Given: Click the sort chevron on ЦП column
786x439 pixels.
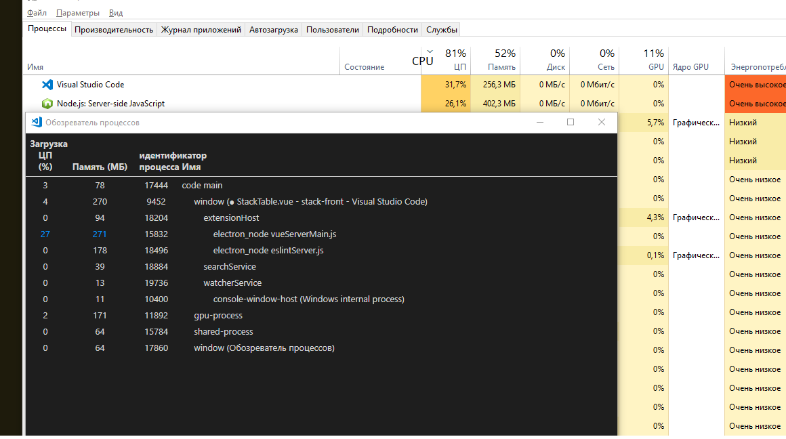Looking at the screenshot, I should point(429,51).
